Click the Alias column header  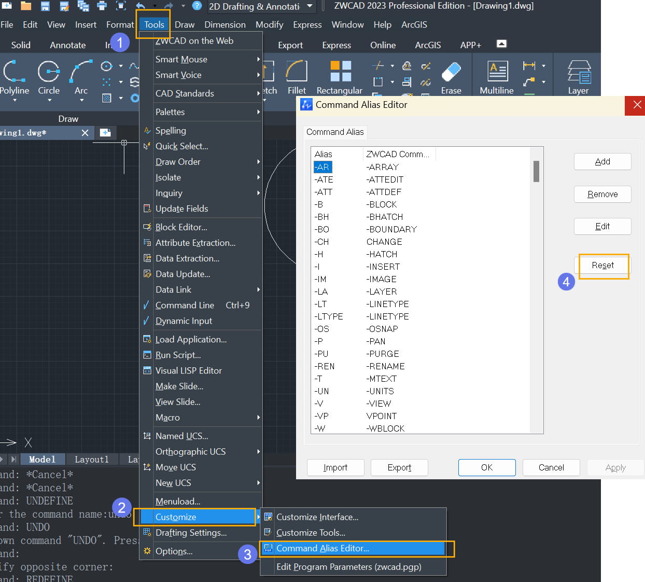(337, 154)
